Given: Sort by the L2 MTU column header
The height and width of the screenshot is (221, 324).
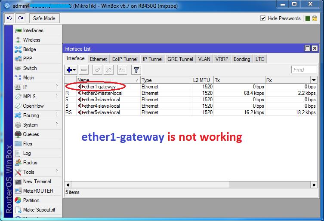Looking at the screenshot, I should tap(203, 80).
